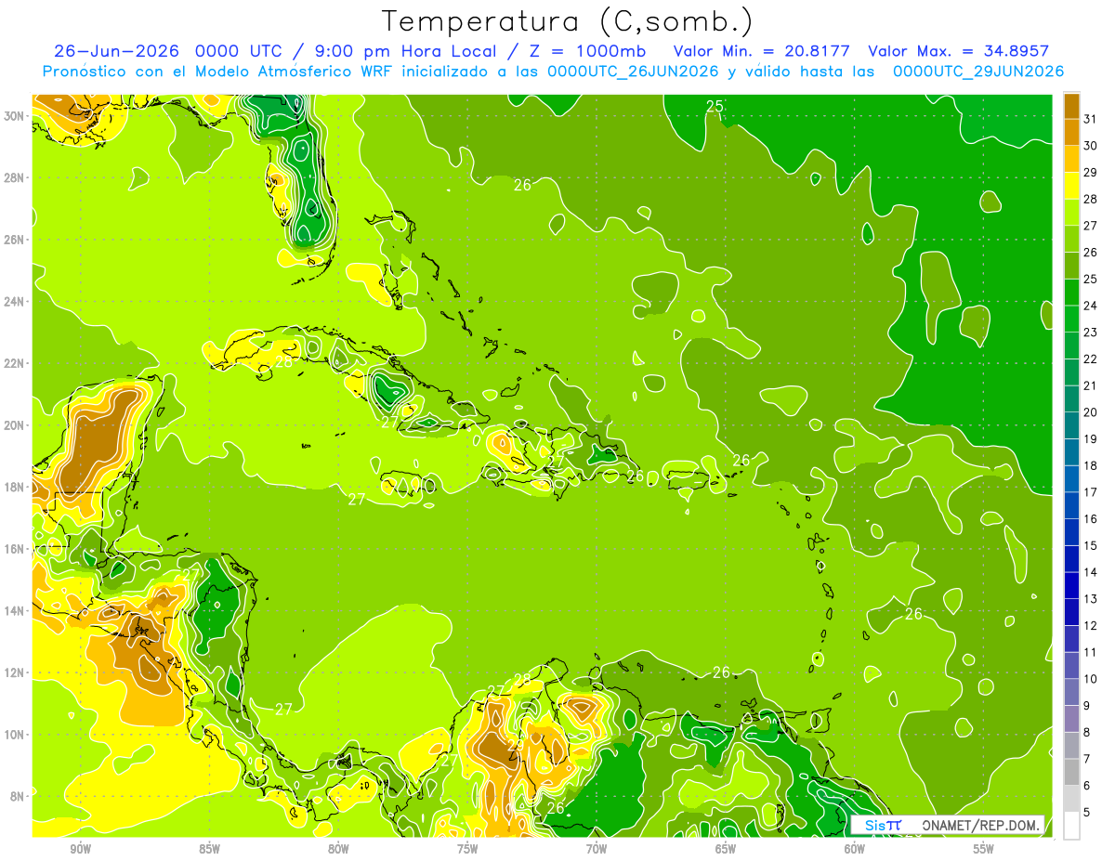Click the topmost brown swatch on color bar
Viewport: 1115px width, 861px height.
pyautogui.click(x=1071, y=106)
